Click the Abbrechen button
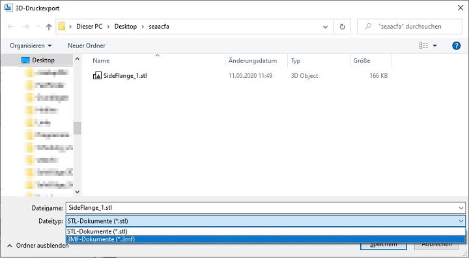The image size is (469, 258). (x=436, y=246)
